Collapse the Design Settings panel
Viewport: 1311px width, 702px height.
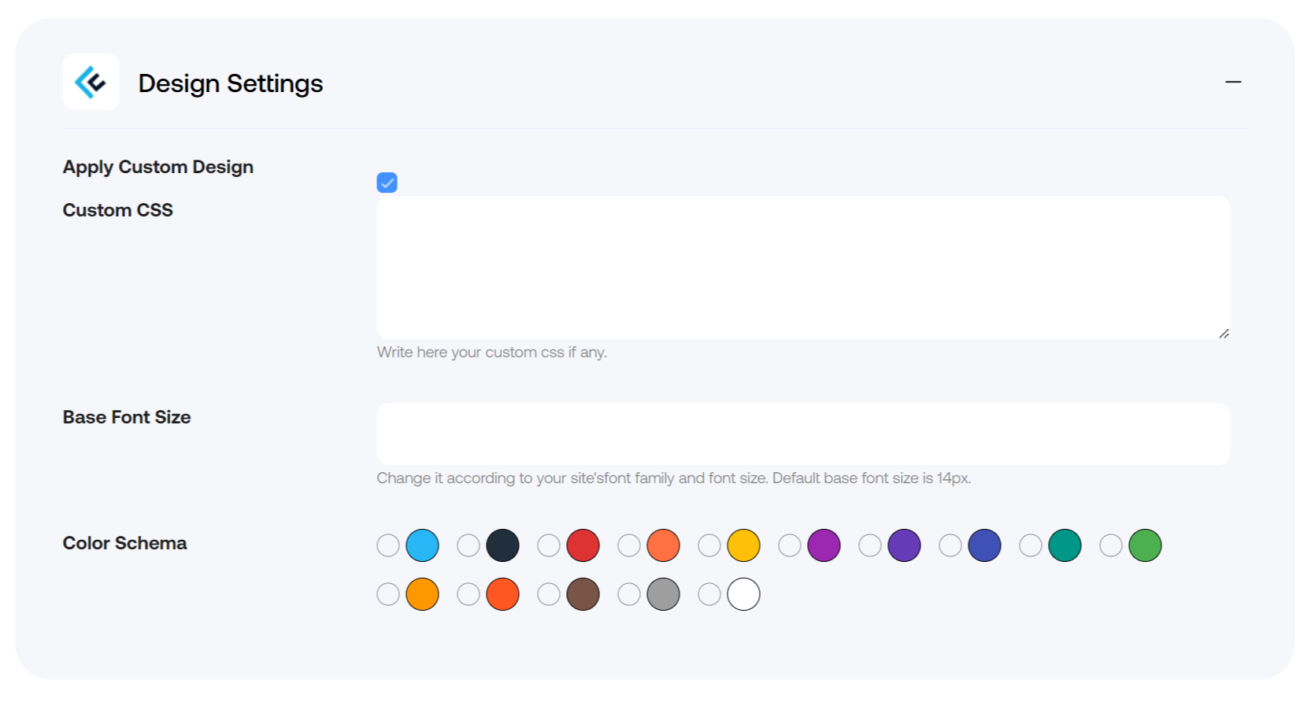pyautogui.click(x=1233, y=82)
